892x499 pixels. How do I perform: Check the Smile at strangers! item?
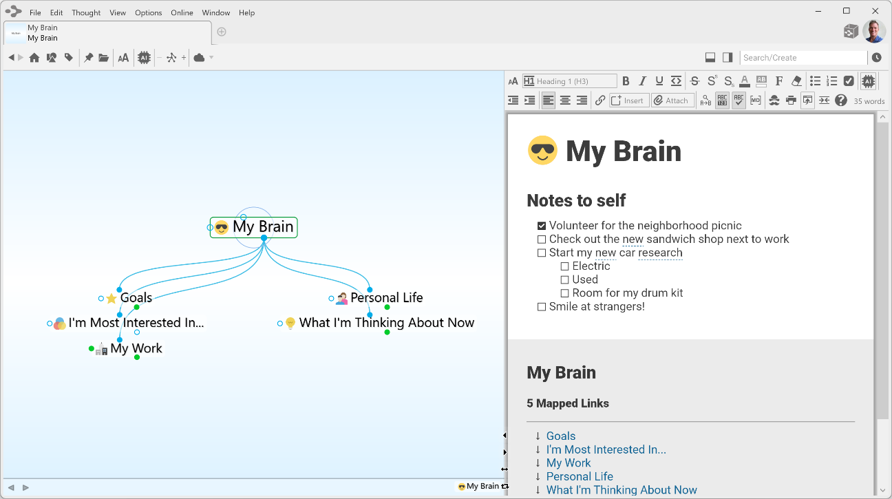tap(542, 307)
